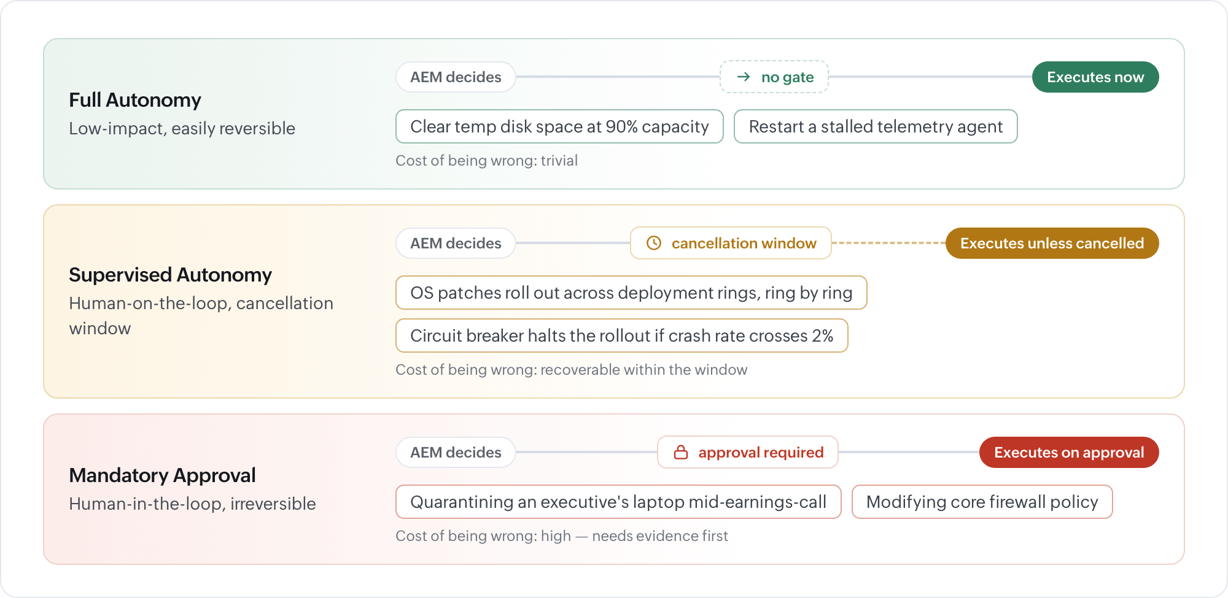Click the Supervised Autonomy heading
This screenshot has width=1228, height=598.
170,274
